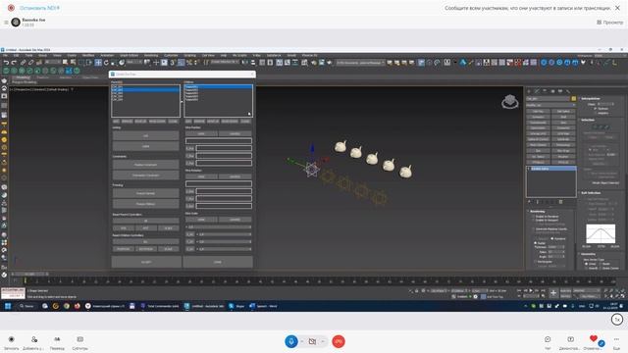Turn on camera with video button
Screen dimensions: 628x353
pyautogui.click(x=312, y=341)
